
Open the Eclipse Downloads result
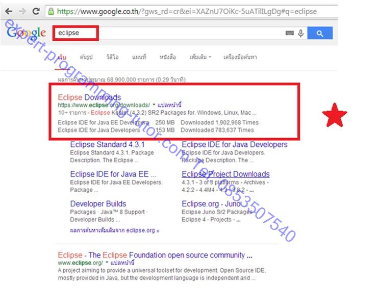[x=89, y=97]
